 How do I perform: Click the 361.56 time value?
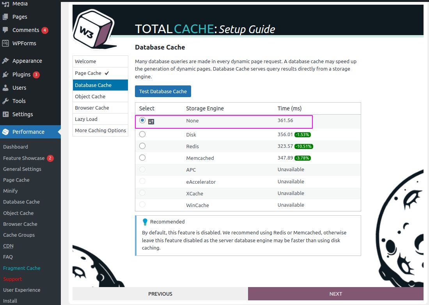click(285, 121)
